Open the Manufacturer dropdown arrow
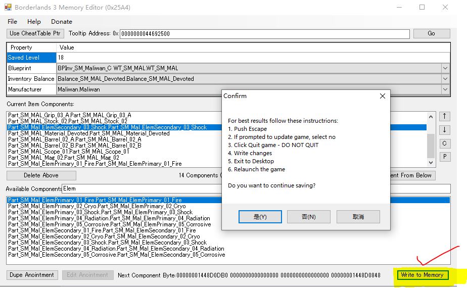The height and width of the screenshot is (288, 467). click(445, 89)
